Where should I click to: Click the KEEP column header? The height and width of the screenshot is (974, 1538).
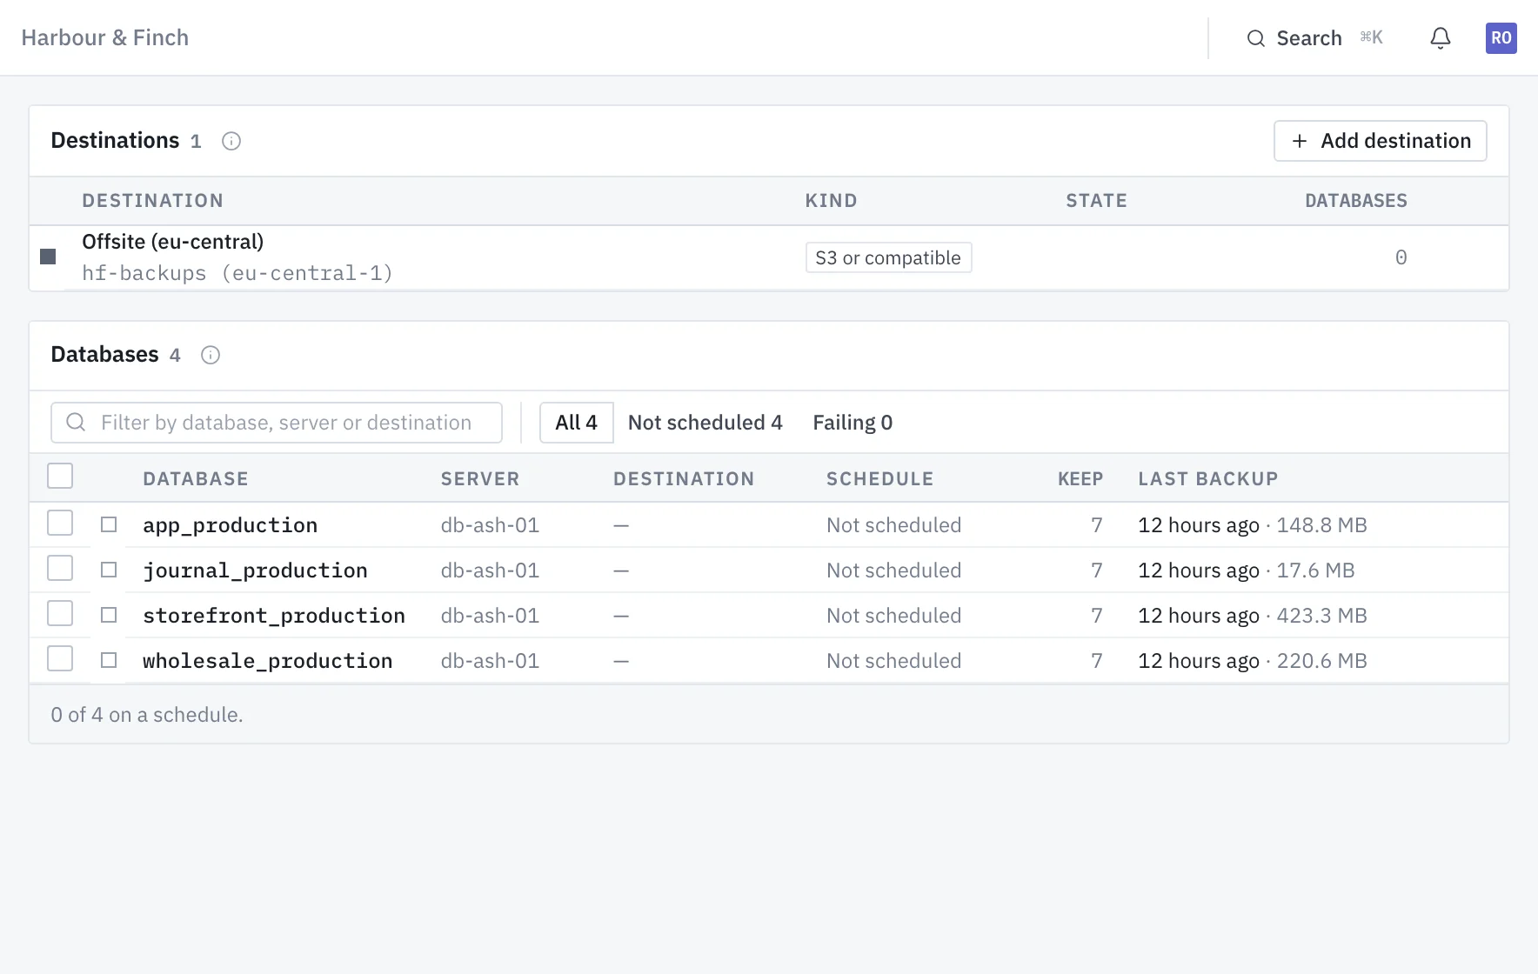[x=1080, y=479]
